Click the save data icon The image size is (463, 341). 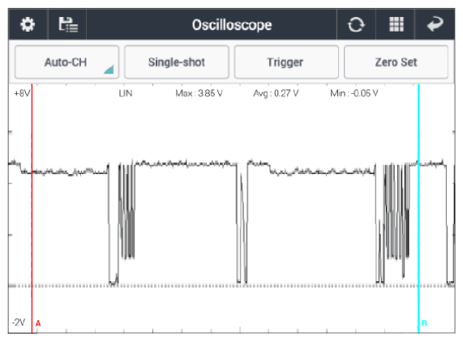pos(68,24)
